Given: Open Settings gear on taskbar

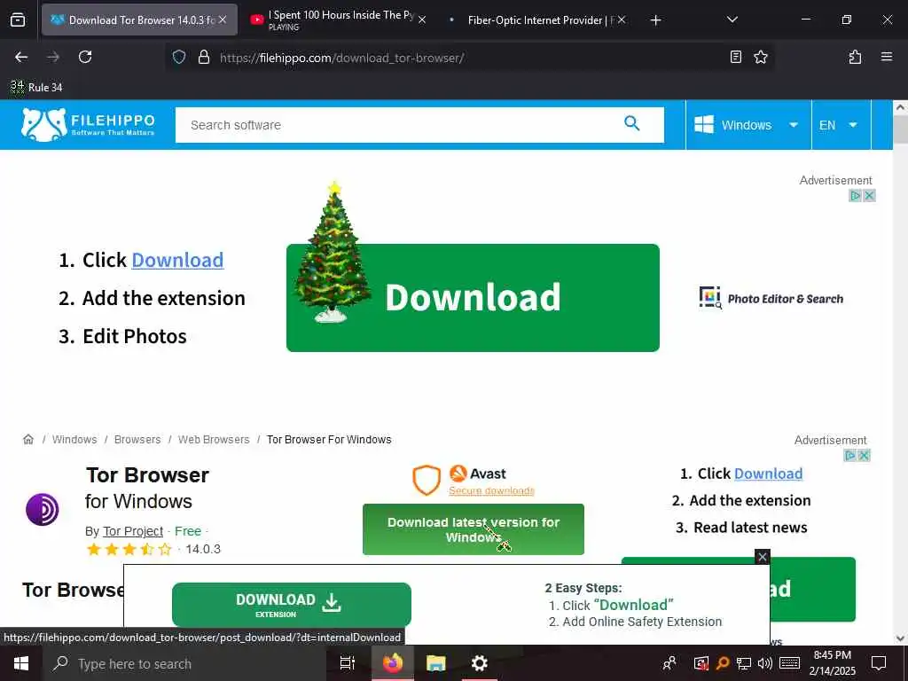Looking at the screenshot, I should 479,663.
